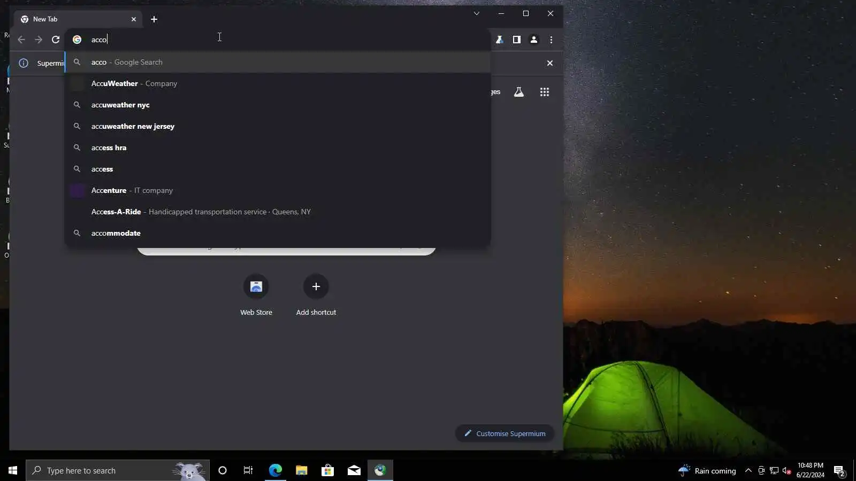This screenshot has height=481, width=856.
Task: Open the Web Store shortcut
Action: [256, 296]
